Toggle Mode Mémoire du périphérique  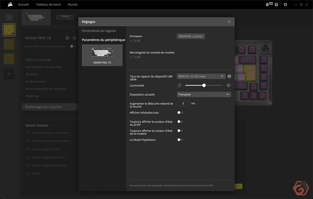73,46
